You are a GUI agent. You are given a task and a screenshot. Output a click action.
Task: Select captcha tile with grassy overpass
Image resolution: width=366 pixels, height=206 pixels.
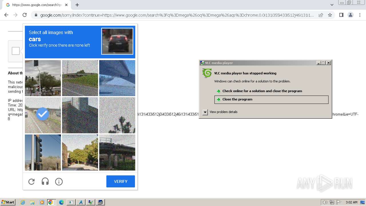click(x=80, y=78)
